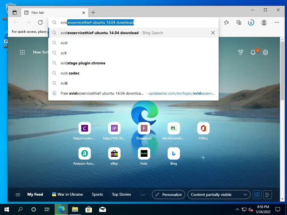Screen dimensions: 287x215
Task: Add a new quick link with plus
Action: pos(203,158)
